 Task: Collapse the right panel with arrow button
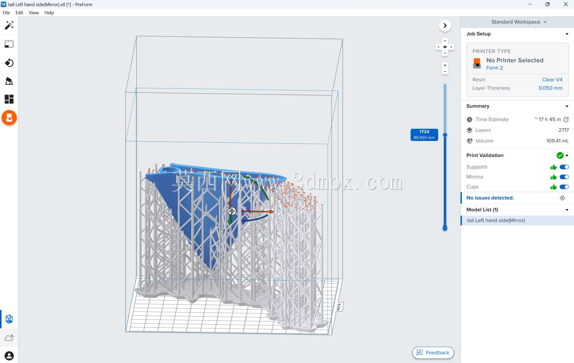click(445, 25)
